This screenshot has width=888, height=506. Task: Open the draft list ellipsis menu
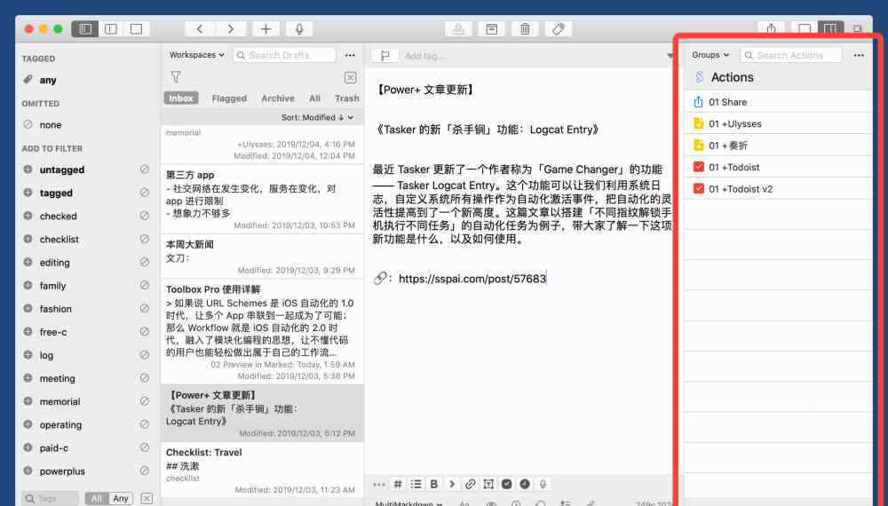pos(350,55)
